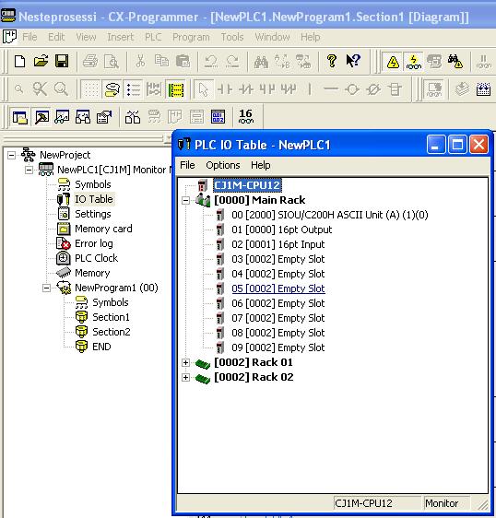The height and width of the screenshot is (518, 496).
Task: Collapse the NewProgram1 (00) tree node
Action: [x=47, y=288]
